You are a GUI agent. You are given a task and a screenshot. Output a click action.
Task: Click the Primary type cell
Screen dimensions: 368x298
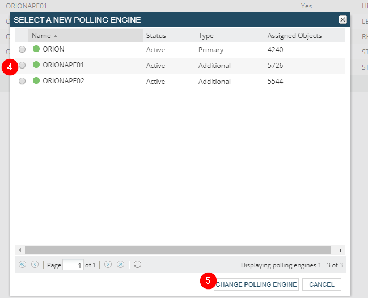[x=211, y=50]
